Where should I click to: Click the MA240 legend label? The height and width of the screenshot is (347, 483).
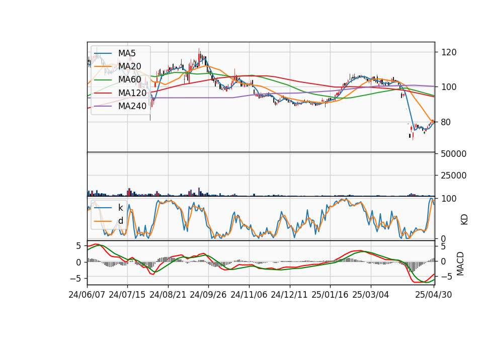point(132,106)
